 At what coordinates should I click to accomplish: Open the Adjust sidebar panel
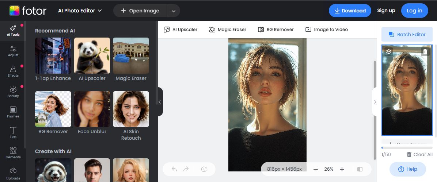pos(13,51)
